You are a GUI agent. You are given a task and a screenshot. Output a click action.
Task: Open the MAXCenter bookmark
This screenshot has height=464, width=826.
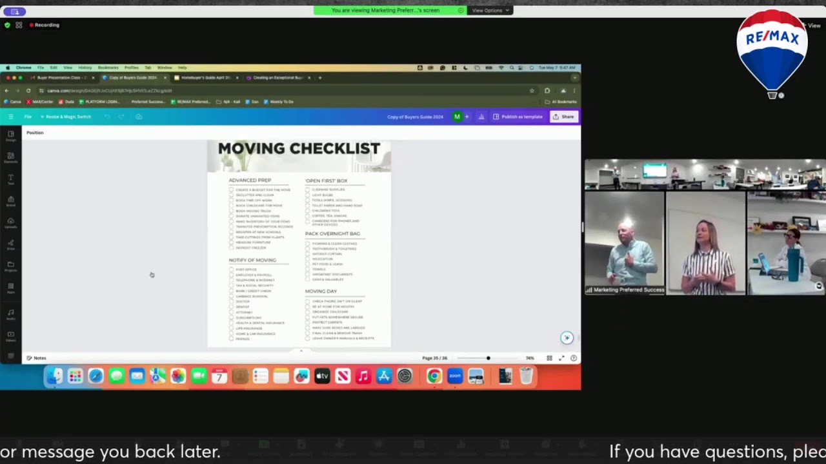pos(41,102)
